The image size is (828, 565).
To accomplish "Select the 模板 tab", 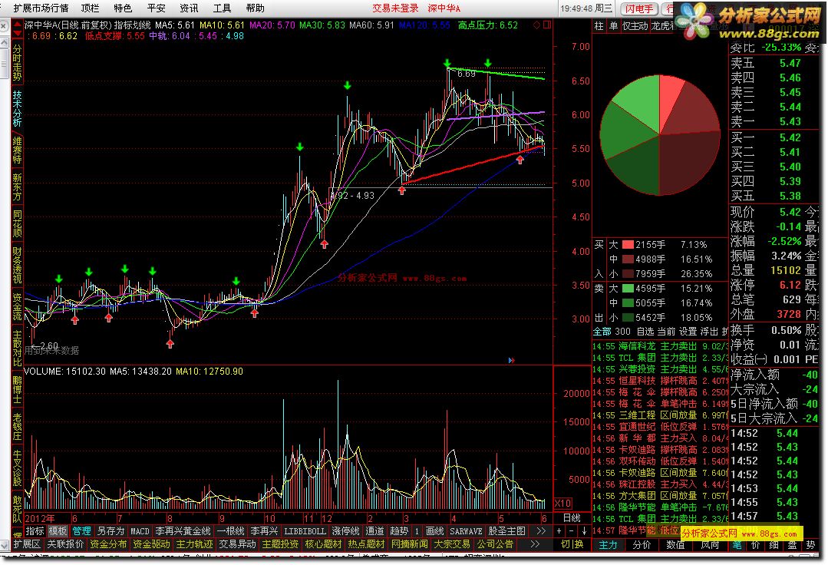I will [x=58, y=530].
